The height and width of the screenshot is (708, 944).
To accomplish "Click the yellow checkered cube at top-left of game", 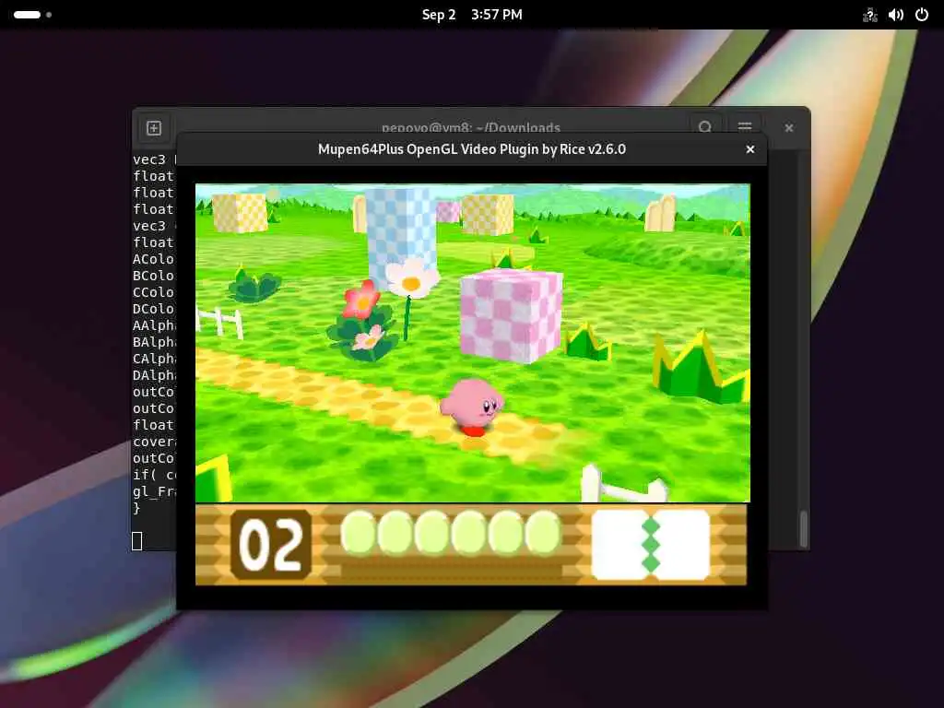I will click(241, 213).
